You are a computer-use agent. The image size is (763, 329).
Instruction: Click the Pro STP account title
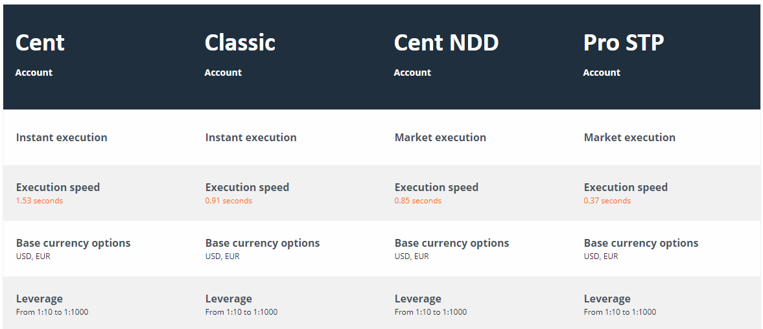tap(624, 43)
